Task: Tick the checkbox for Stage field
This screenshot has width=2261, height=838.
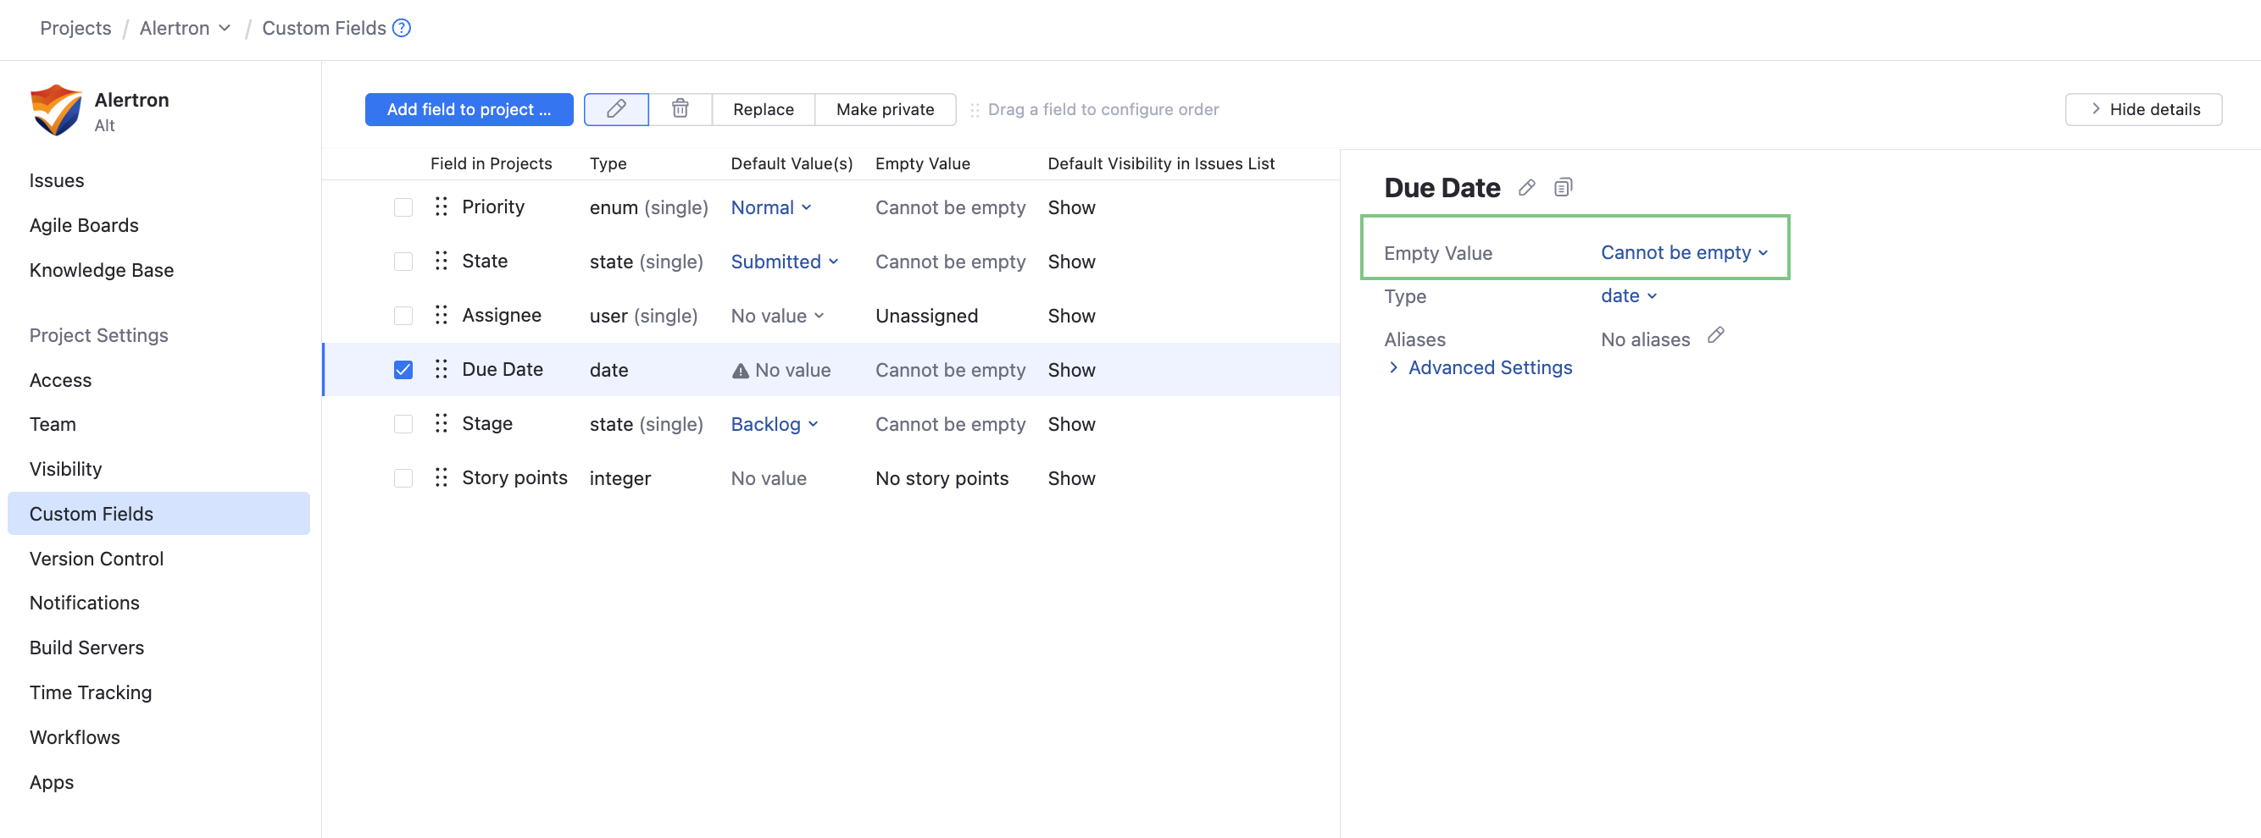Action: [403, 424]
